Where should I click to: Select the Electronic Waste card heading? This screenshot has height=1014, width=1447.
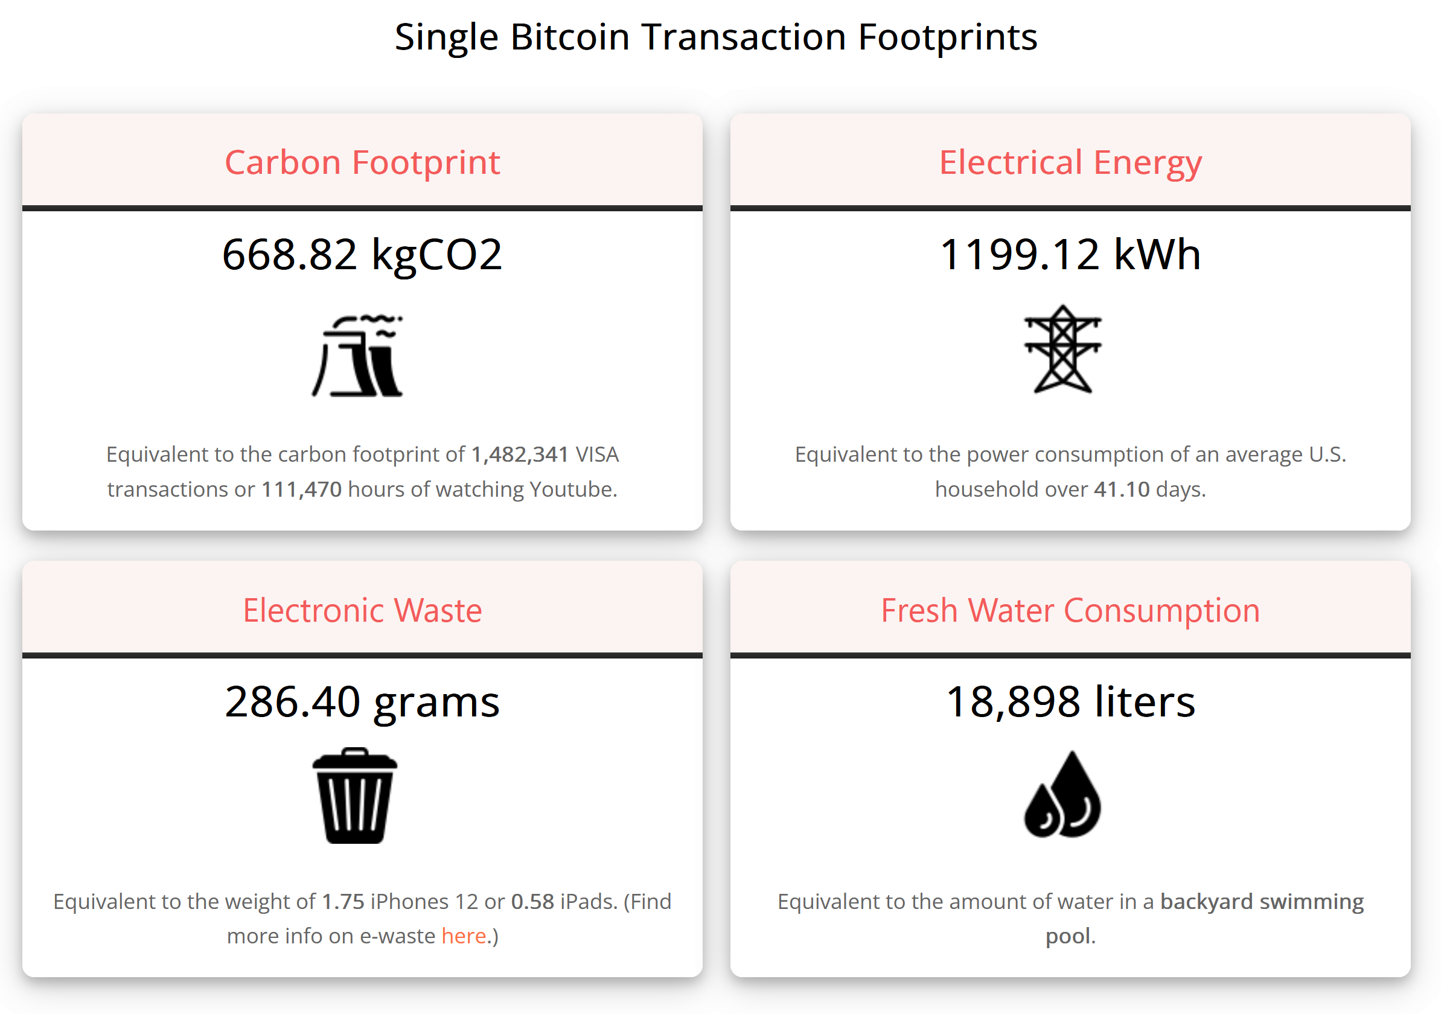click(363, 611)
